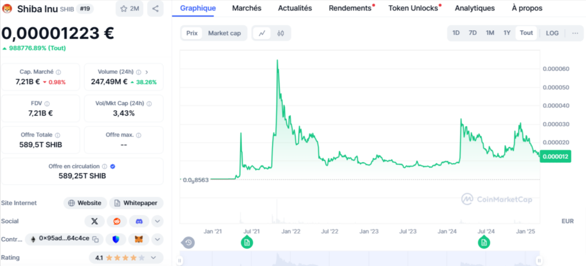Switch chart data to Market cap
The image size is (586, 266).
point(224,33)
